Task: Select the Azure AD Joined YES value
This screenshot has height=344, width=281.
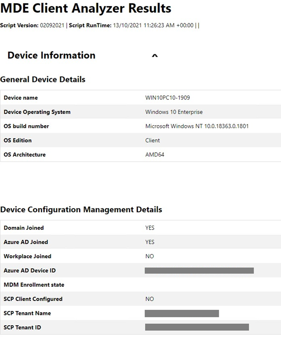Action: tap(150, 242)
